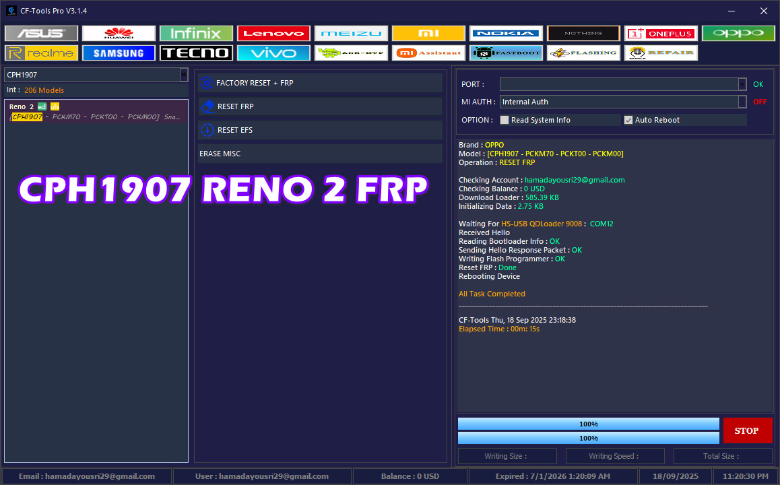
Task: Stop the current task with STOP
Action: click(747, 430)
